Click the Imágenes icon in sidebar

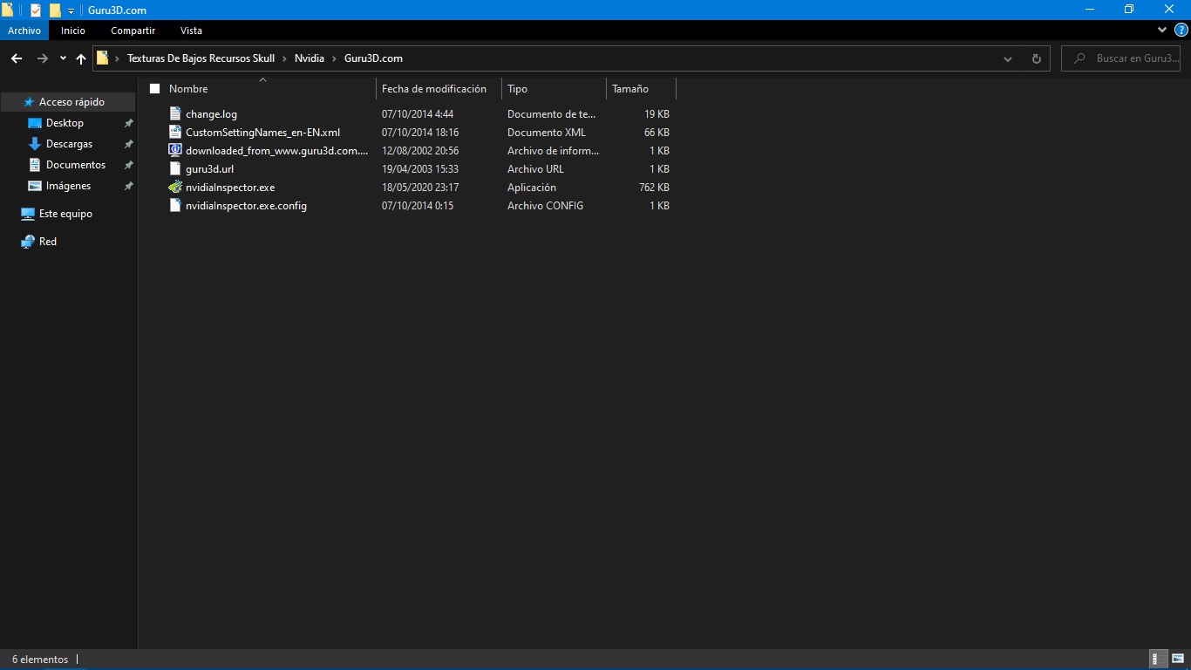pos(35,186)
